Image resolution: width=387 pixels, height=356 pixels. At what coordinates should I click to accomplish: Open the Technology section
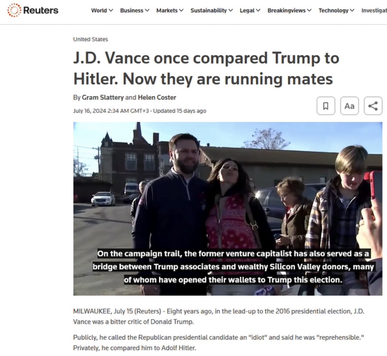pos(333,10)
